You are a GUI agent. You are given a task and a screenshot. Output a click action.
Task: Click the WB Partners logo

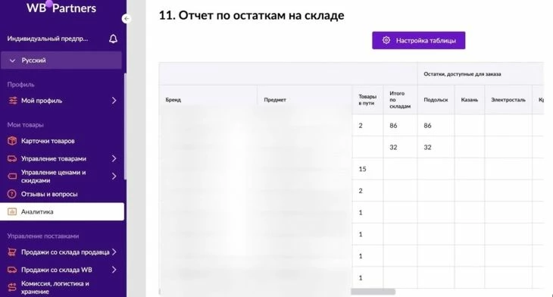tap(61, 8)
